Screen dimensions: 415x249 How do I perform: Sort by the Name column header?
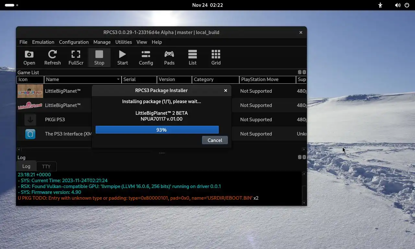pos(83,79)
